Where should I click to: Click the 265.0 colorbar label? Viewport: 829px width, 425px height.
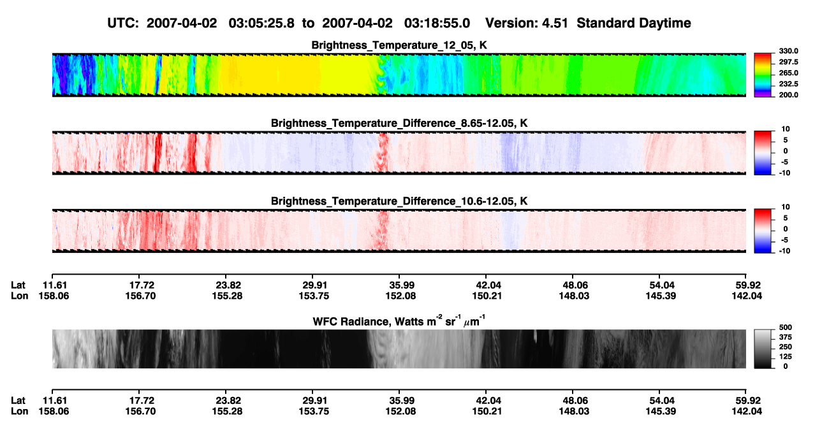click(788, 73)
